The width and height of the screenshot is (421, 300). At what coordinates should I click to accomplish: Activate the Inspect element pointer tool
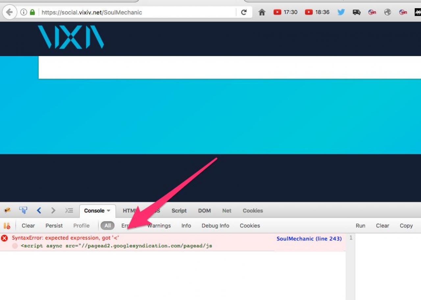(23, 211)
